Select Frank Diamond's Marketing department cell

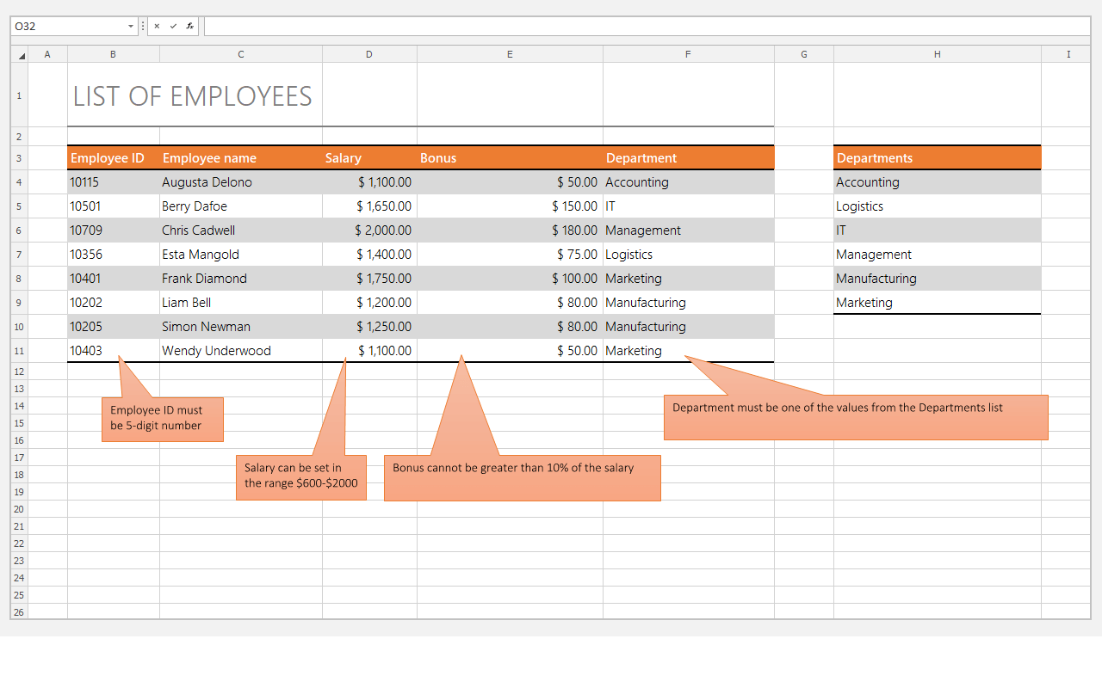688,279
